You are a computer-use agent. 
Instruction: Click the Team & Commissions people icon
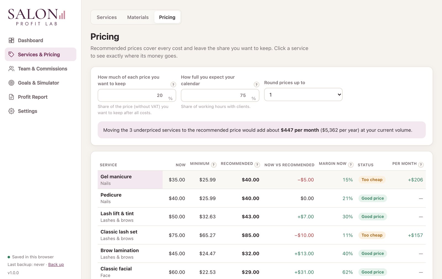click(11, 69)
